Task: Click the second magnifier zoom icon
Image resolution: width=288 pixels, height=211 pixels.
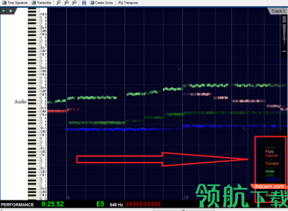Action: pyautogui.click(x=66, y=3)
